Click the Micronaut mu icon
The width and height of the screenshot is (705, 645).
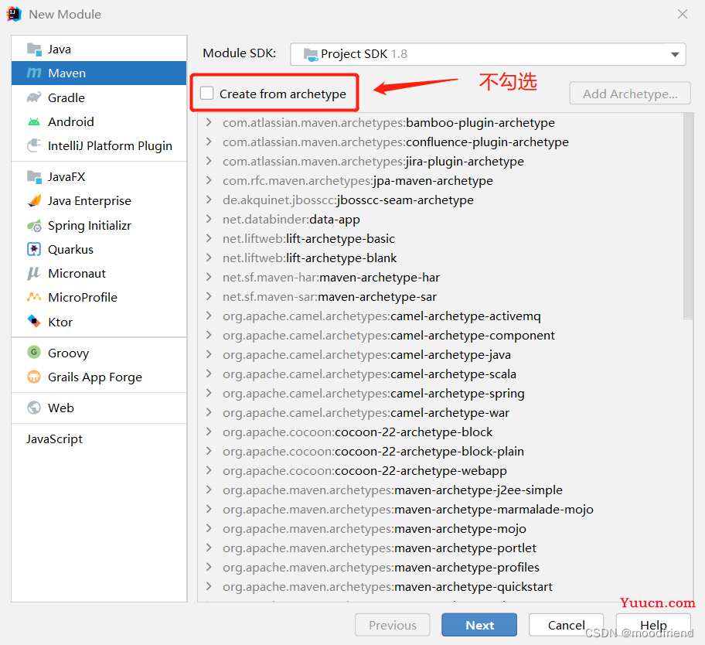[x=34, y=274]
